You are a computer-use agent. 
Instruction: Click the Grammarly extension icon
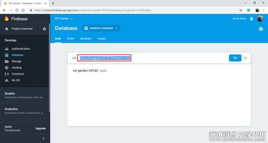[x=249, y=10]
